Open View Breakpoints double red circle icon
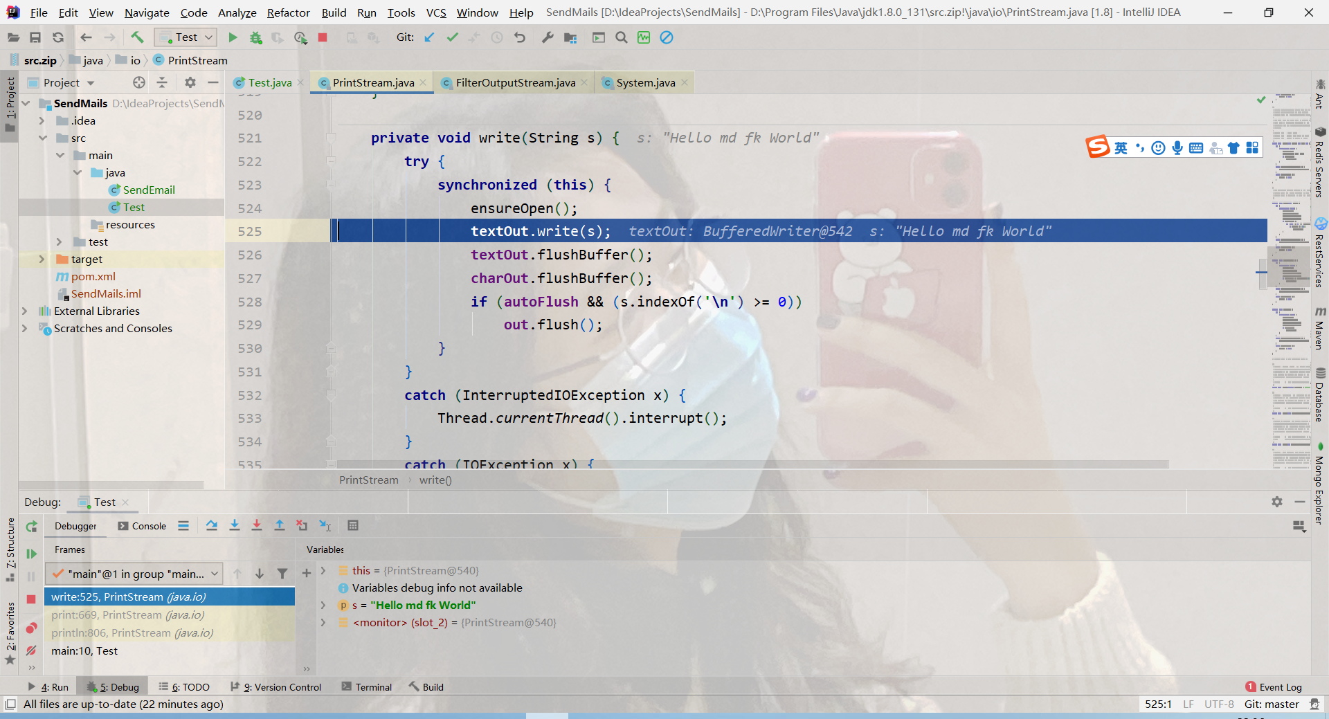Screen dimensions: 1329x719 [x=31, y=628]
